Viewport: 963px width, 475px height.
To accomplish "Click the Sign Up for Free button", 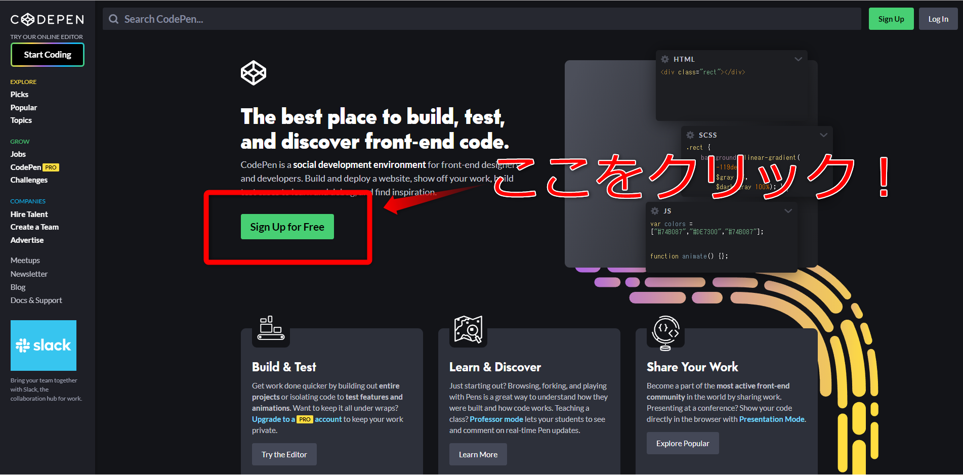I will pos(287,227).
